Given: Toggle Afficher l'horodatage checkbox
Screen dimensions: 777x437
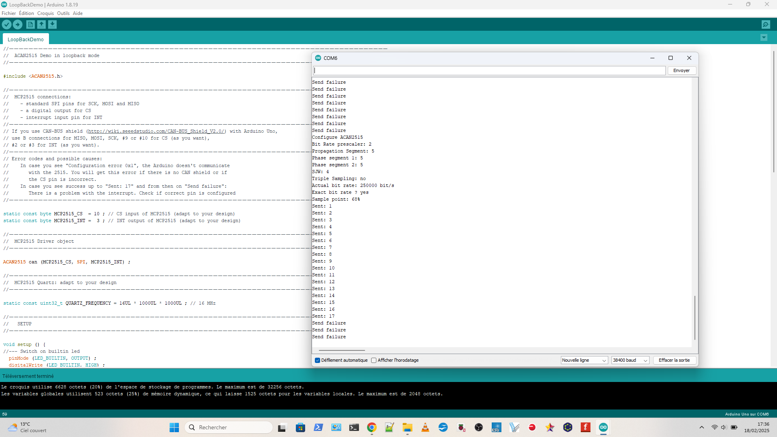Looking at the screenshot, I should [x=374, y=361].
